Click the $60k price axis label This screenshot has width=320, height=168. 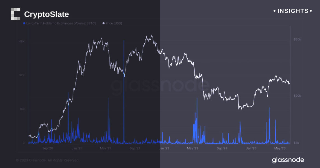297,39
